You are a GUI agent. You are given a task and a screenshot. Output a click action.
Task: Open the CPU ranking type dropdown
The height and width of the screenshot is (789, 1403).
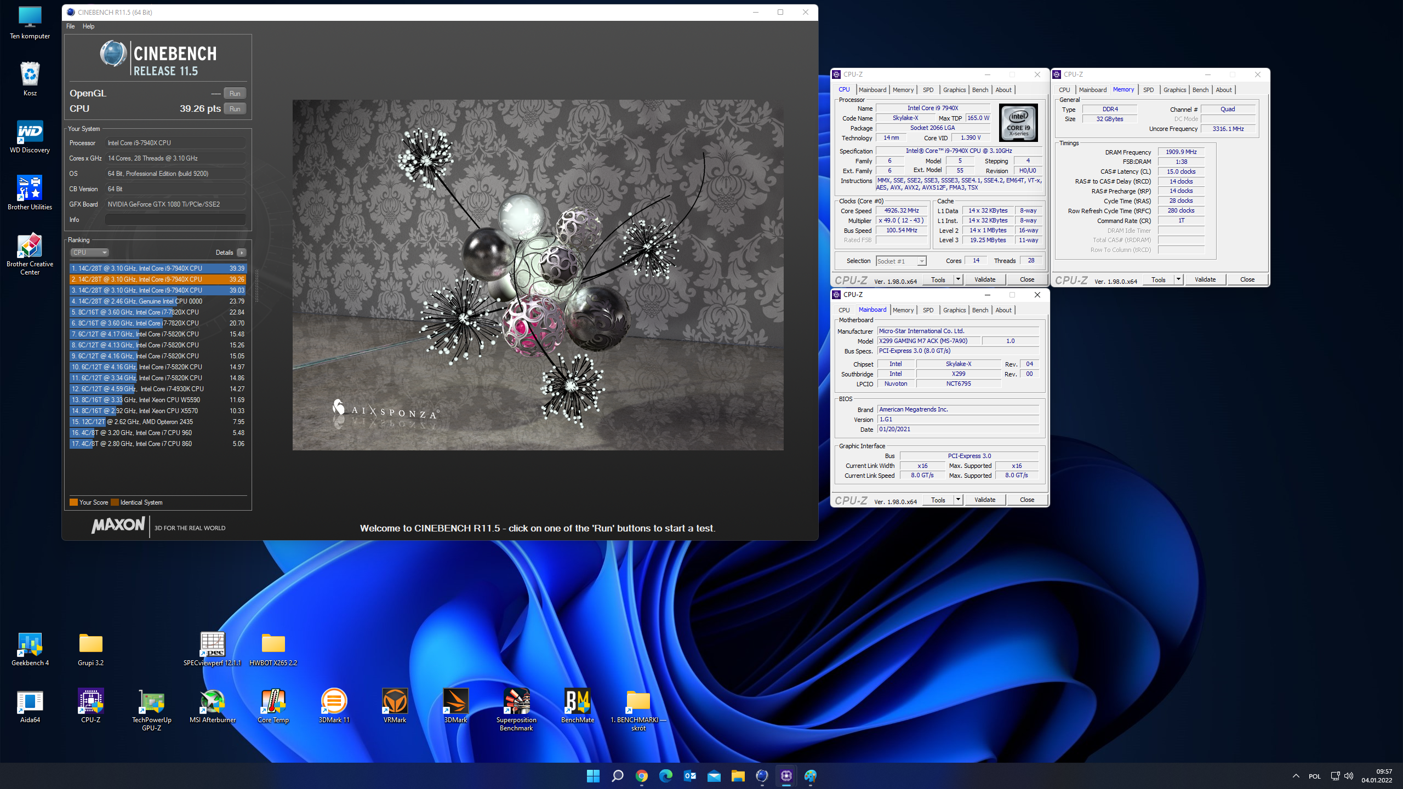(x=90, y=253)
